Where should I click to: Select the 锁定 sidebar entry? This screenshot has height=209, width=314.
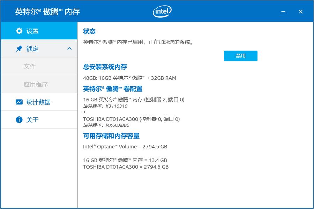point(32,49)
